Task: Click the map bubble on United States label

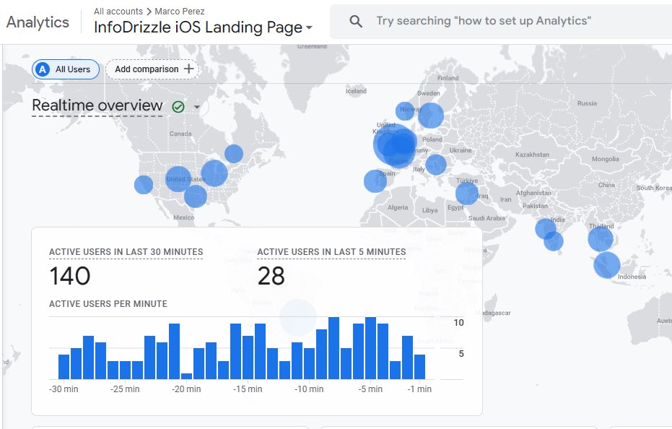Action: (x=178, y=179)
